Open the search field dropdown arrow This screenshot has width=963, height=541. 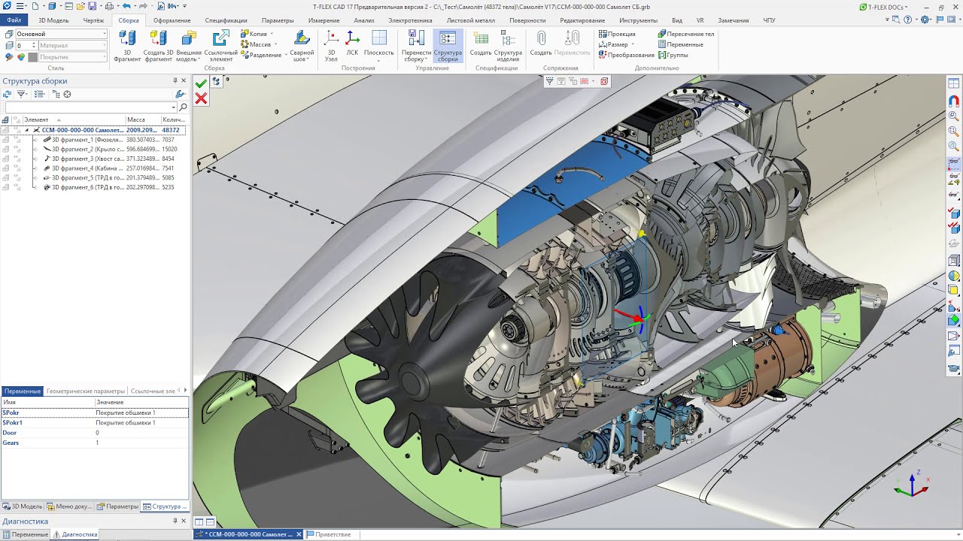point(173,107)
